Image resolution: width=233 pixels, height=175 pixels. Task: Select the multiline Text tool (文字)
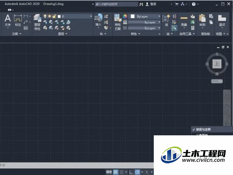coord(7,21)
